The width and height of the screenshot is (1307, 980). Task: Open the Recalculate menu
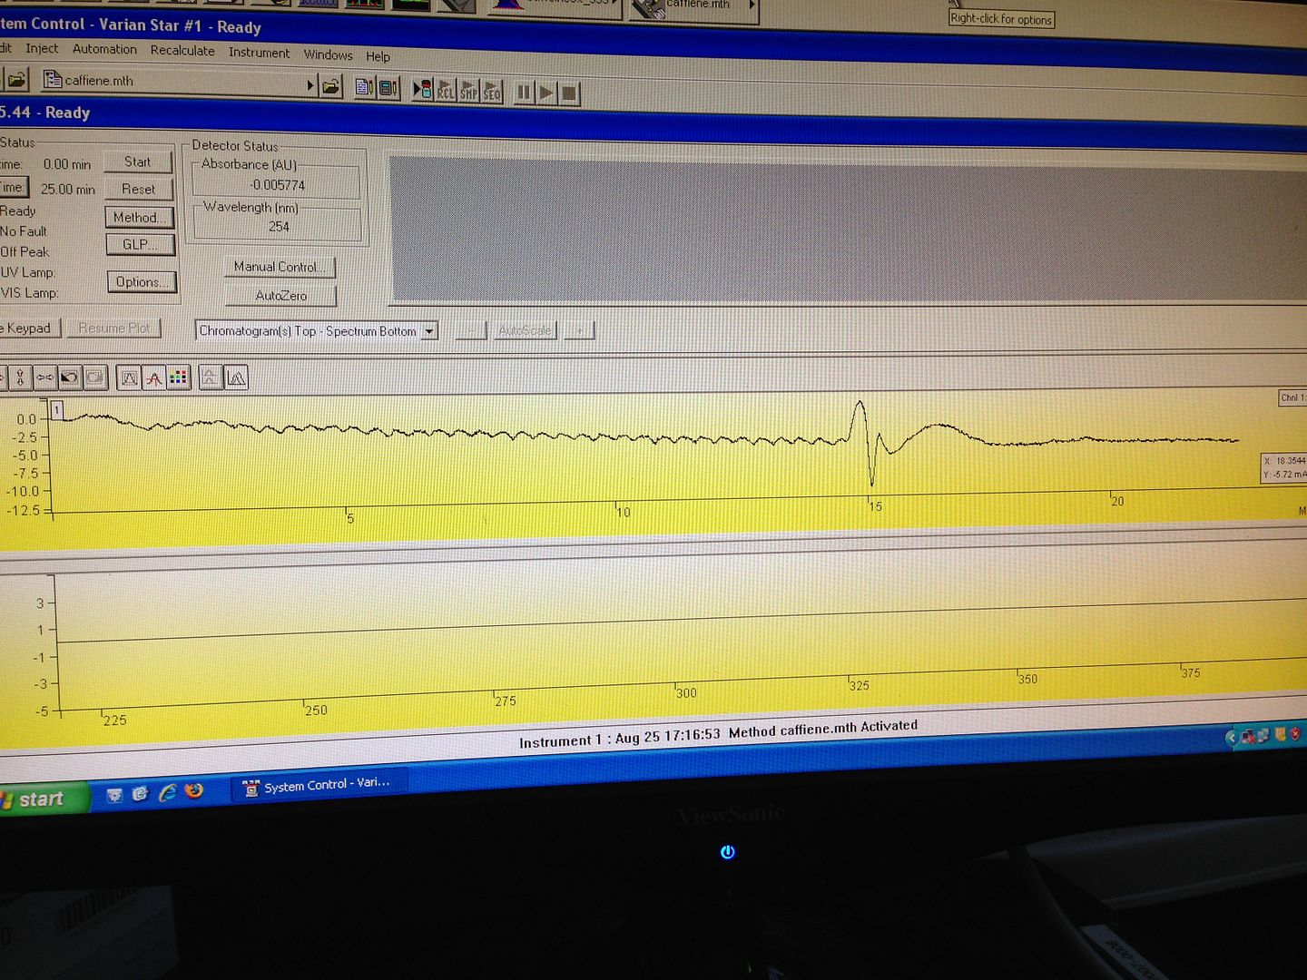[x=182, y=51]
